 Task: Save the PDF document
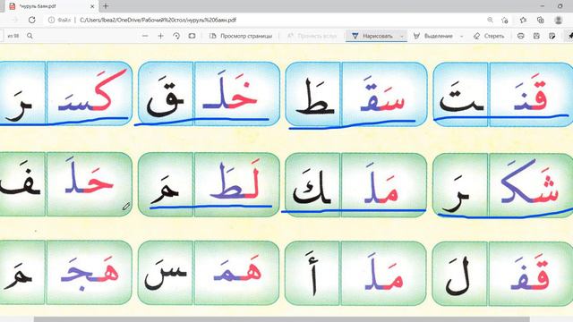click(536, 36)
